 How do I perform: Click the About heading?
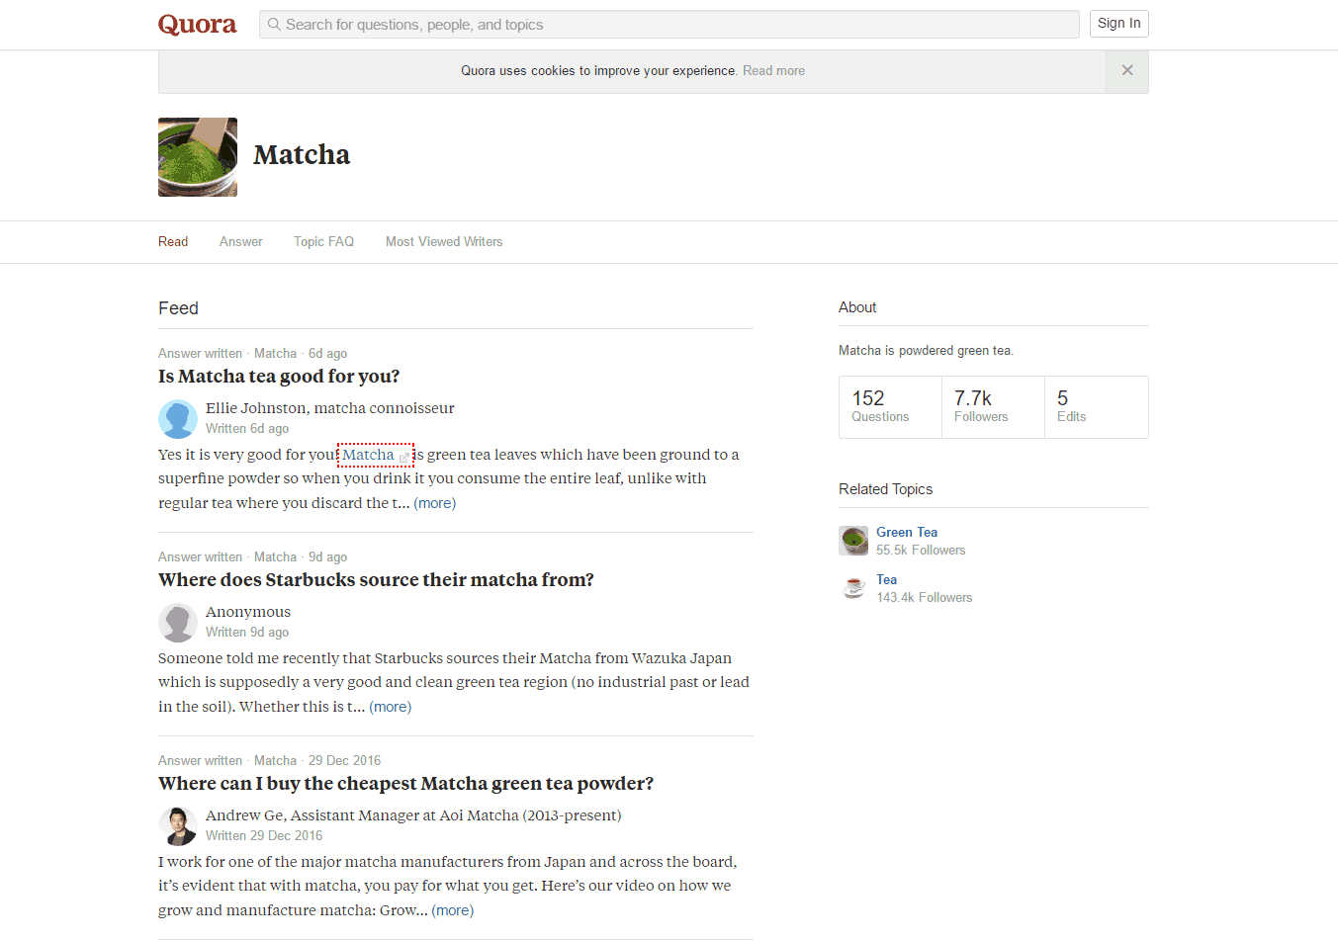857,307
